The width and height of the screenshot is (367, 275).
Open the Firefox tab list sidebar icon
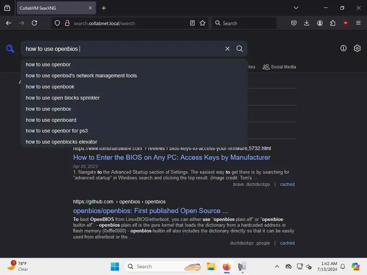[7, 8]
